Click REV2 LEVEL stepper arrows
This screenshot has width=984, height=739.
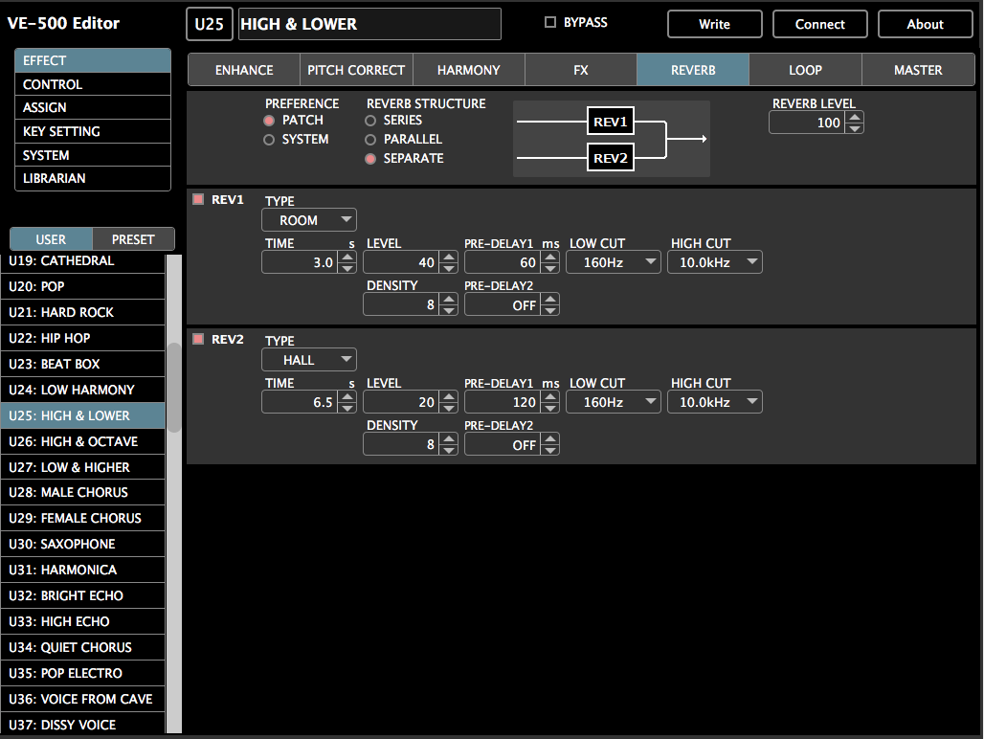449,402
